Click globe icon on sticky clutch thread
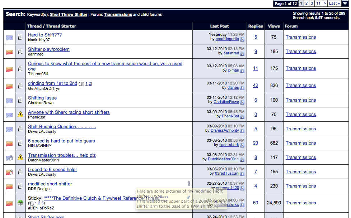 [20, 203]
